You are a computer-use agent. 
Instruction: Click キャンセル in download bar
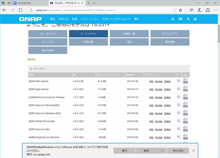click(x=178, y=151)
